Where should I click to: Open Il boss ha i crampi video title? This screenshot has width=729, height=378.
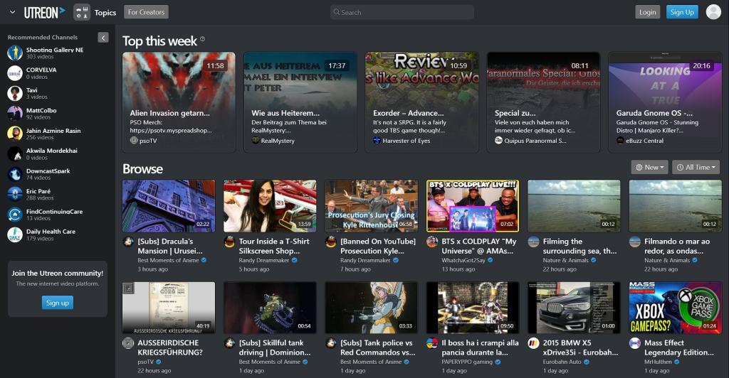click(x=480, y=347)
